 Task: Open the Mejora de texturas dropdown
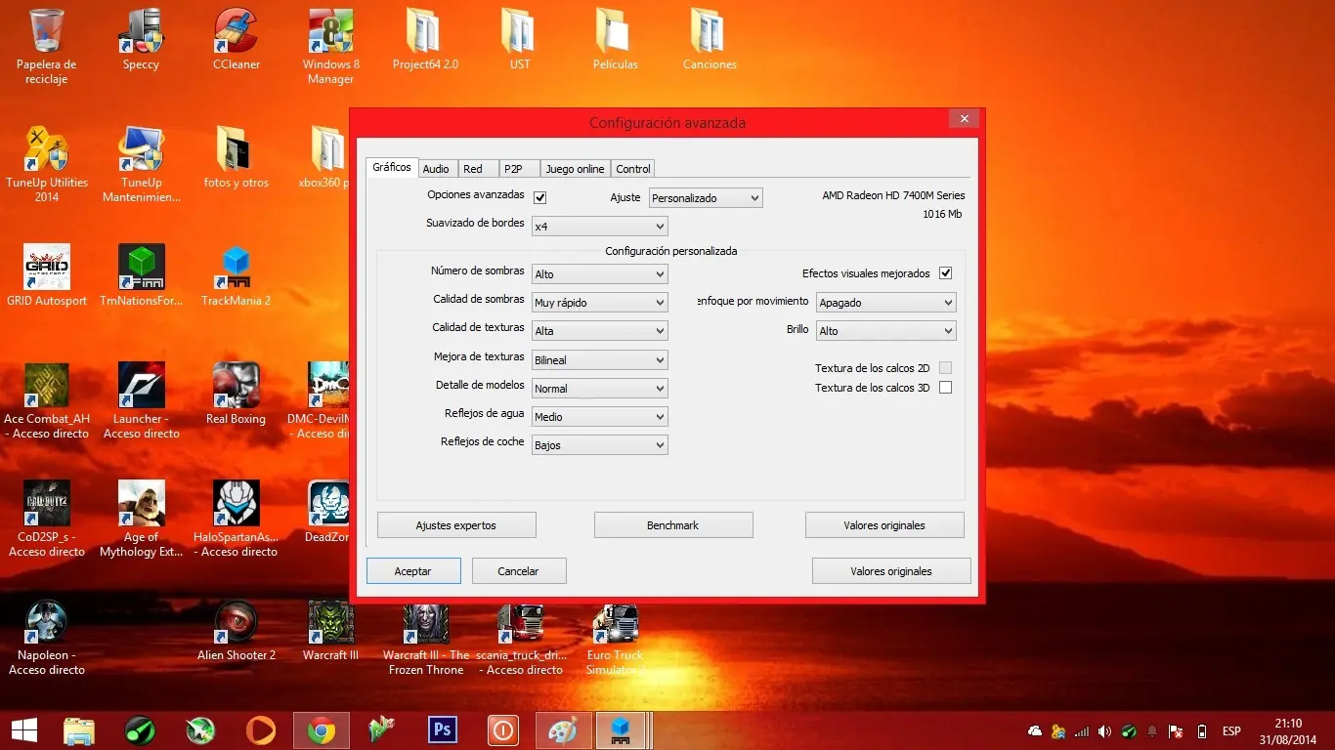pyautogui.click(x=599, y=360)
